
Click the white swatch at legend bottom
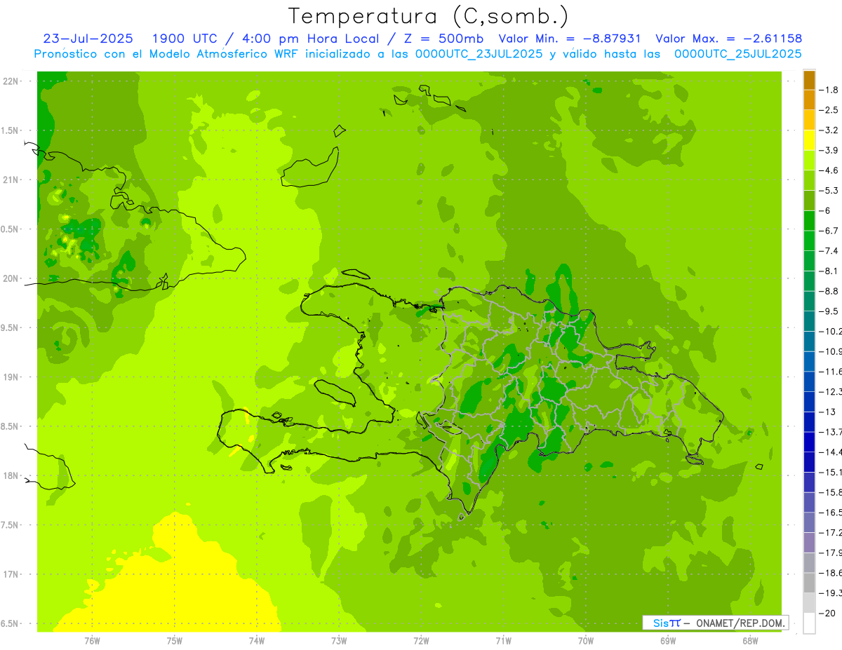click(809, 623)
